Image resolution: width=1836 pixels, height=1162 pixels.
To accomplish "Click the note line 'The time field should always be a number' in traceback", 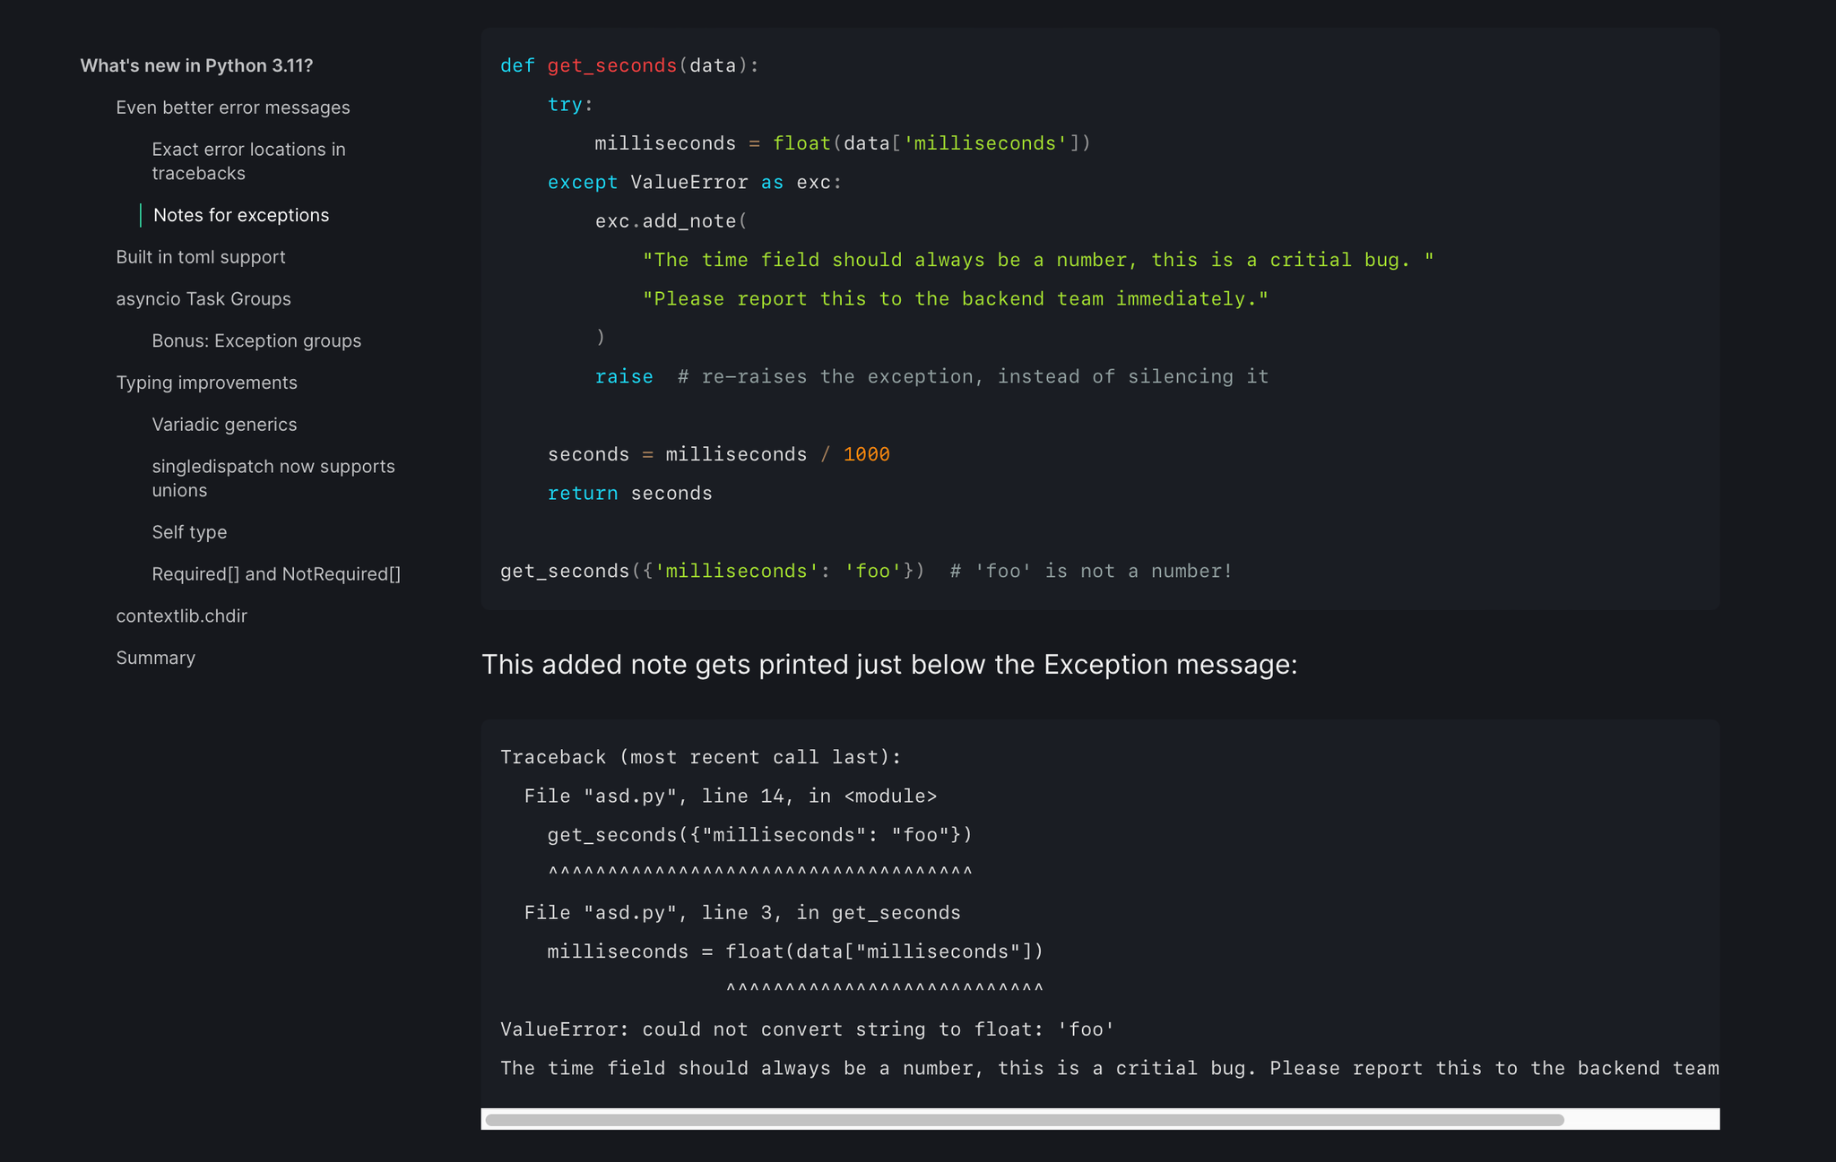I will click(1110, 1068).
